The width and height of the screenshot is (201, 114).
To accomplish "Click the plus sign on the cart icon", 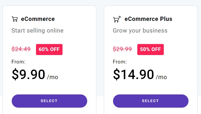I will (x=120, y=17).
